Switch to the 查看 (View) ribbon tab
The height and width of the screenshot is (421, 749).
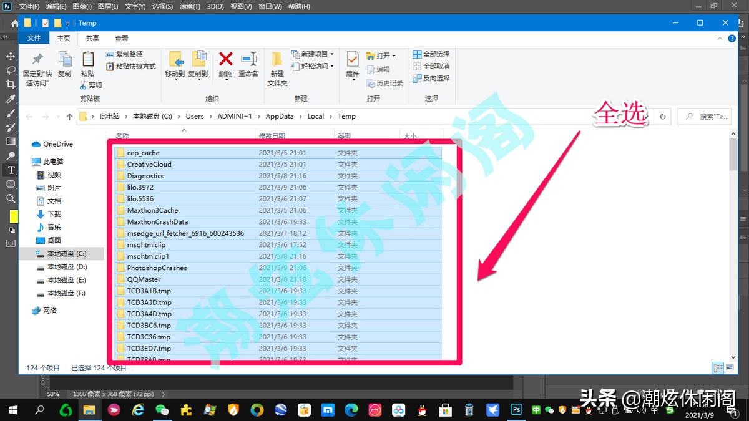point(121,37)
